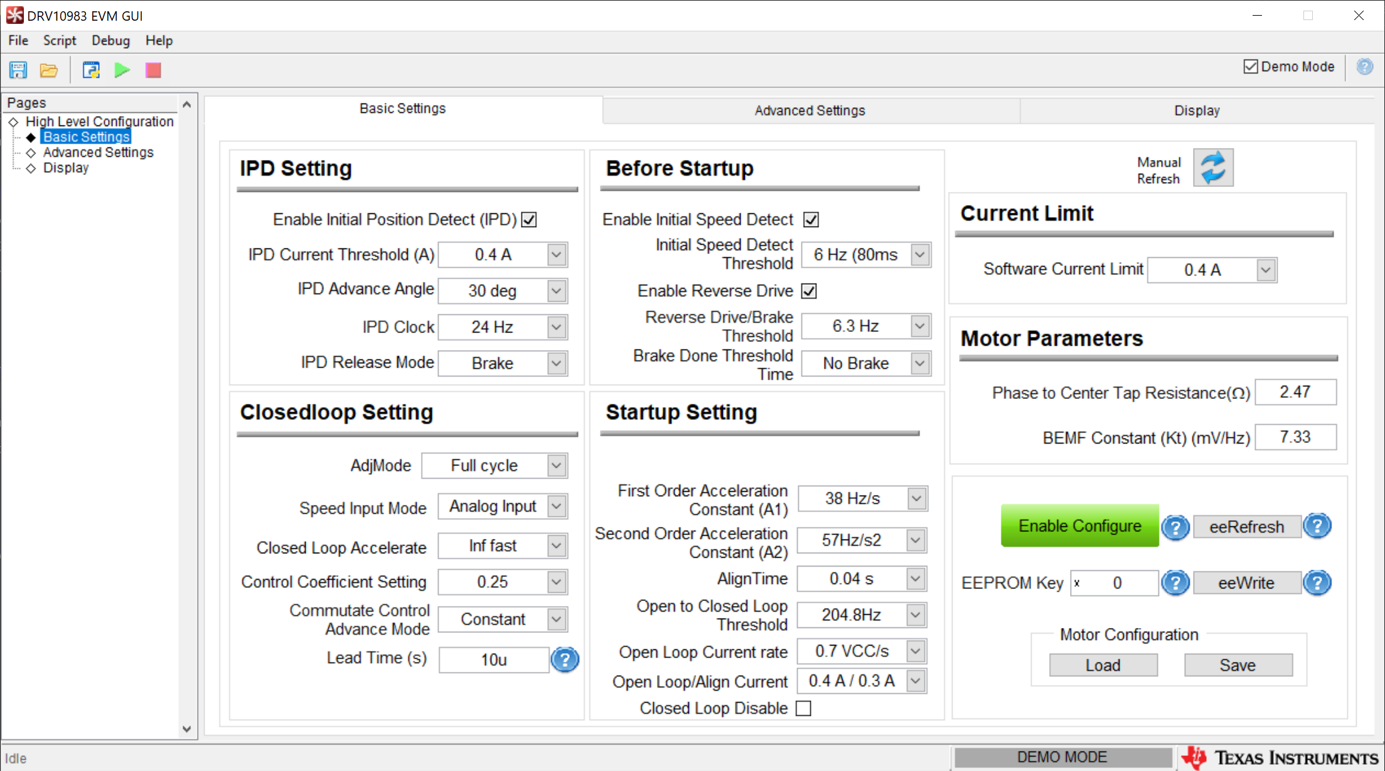Check the Closed Loop Disable box
This screenshot has height=771, width=1385.
click(803, 708)
